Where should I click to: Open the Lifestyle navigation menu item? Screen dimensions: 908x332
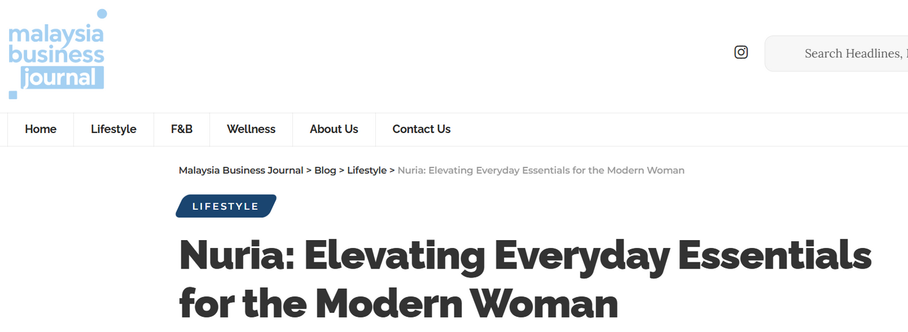point(113,129)
